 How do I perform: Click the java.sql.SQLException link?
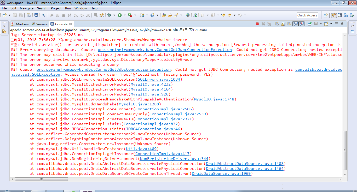point(35,74)
